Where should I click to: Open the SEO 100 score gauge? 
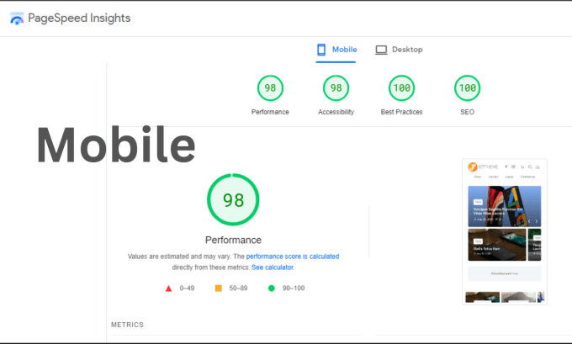point(468,88)
